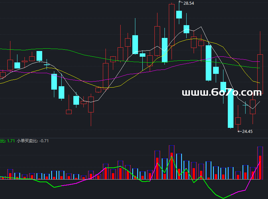
Task: Select the small cyan cross doji candle on the left
Action: click(x=47, y=64)
